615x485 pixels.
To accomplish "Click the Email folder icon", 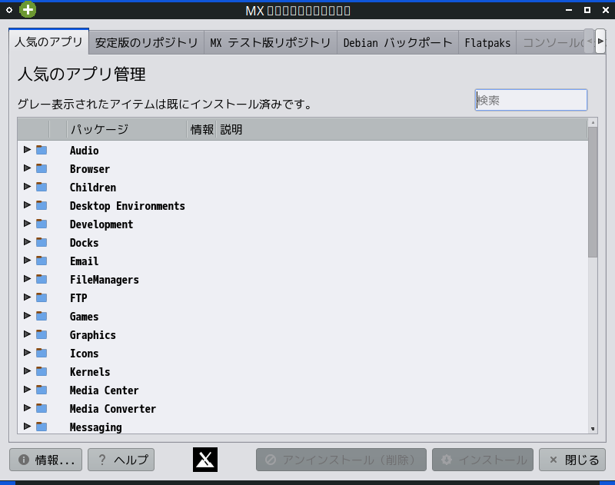I will tap(42, 261).
